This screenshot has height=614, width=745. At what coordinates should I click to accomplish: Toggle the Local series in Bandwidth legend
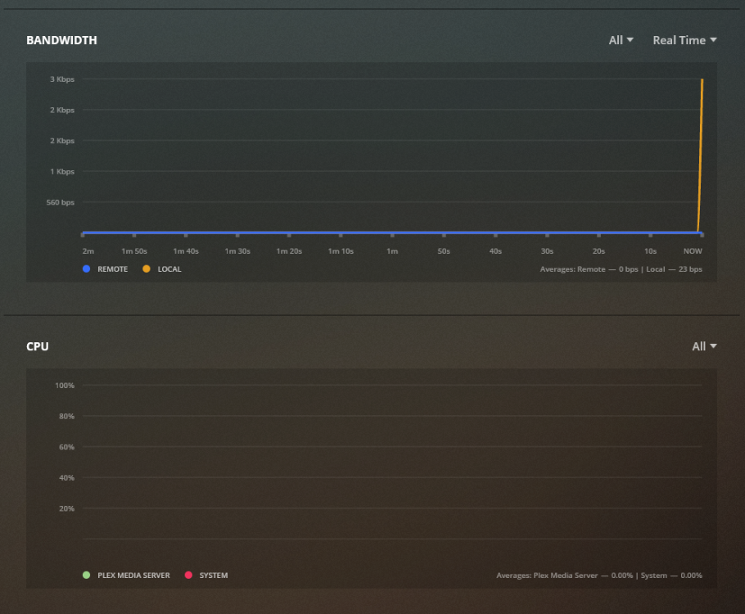point(162,269)
